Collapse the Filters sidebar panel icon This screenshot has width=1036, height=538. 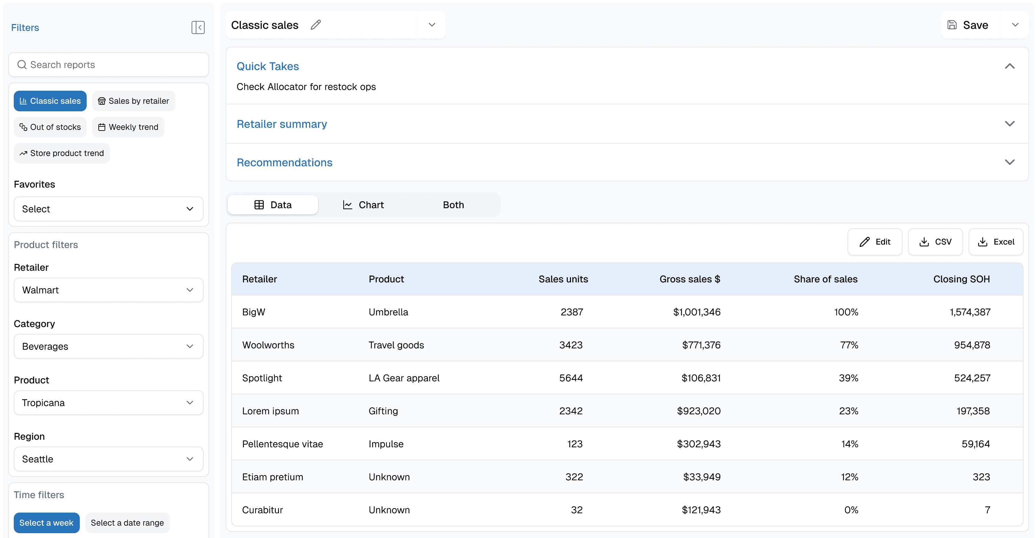coord(198,27)
